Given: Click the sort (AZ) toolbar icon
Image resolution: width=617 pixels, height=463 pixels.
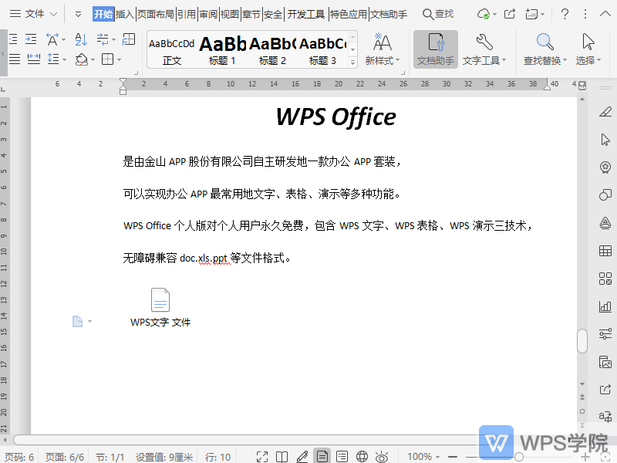Looking at the screenshot, I should point(81,40).
